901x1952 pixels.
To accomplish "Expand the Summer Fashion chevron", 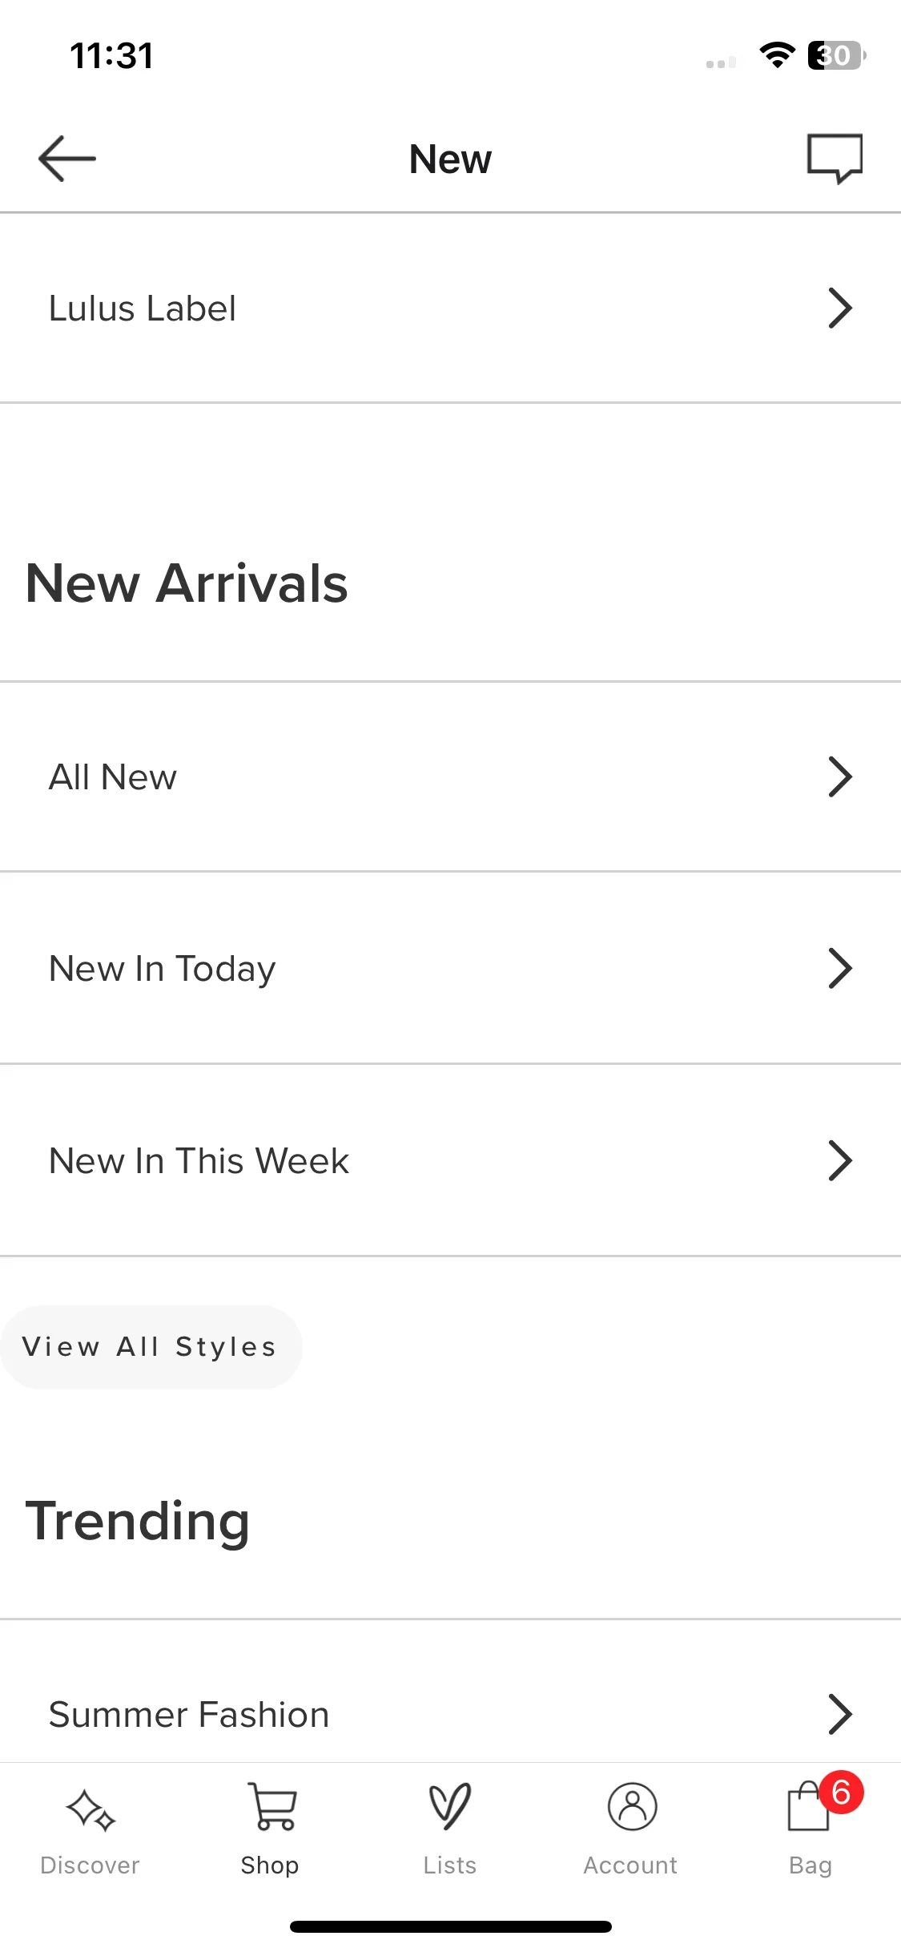I will 839,1714.
